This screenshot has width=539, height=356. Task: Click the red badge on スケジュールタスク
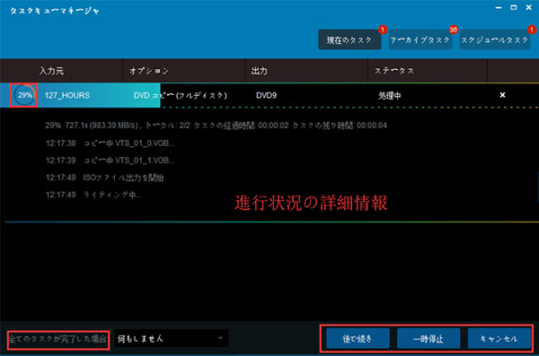[x=532, y=30]
